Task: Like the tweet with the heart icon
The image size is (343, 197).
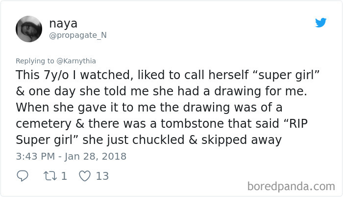Action: (85, 175)
